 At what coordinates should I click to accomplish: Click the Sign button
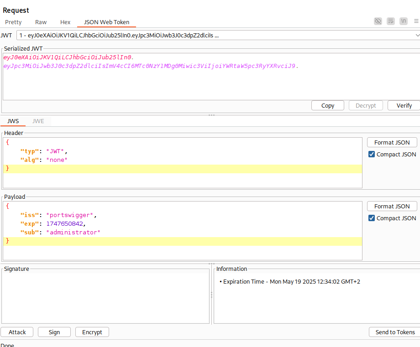coord(54,332)
